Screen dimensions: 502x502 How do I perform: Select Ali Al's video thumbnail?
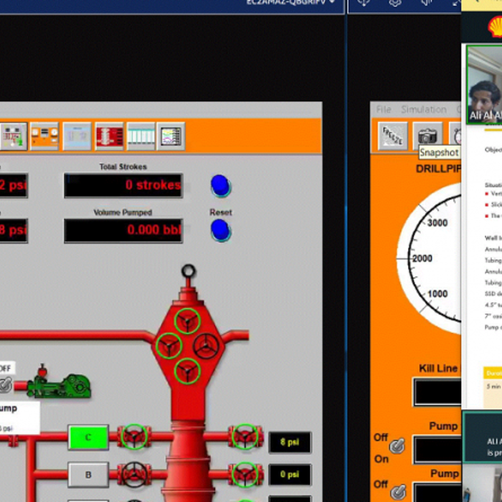[x=484, y=85]
